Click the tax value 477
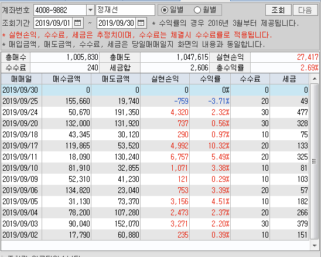This screenshot has width=321, height=257. (x=303, y=112)
